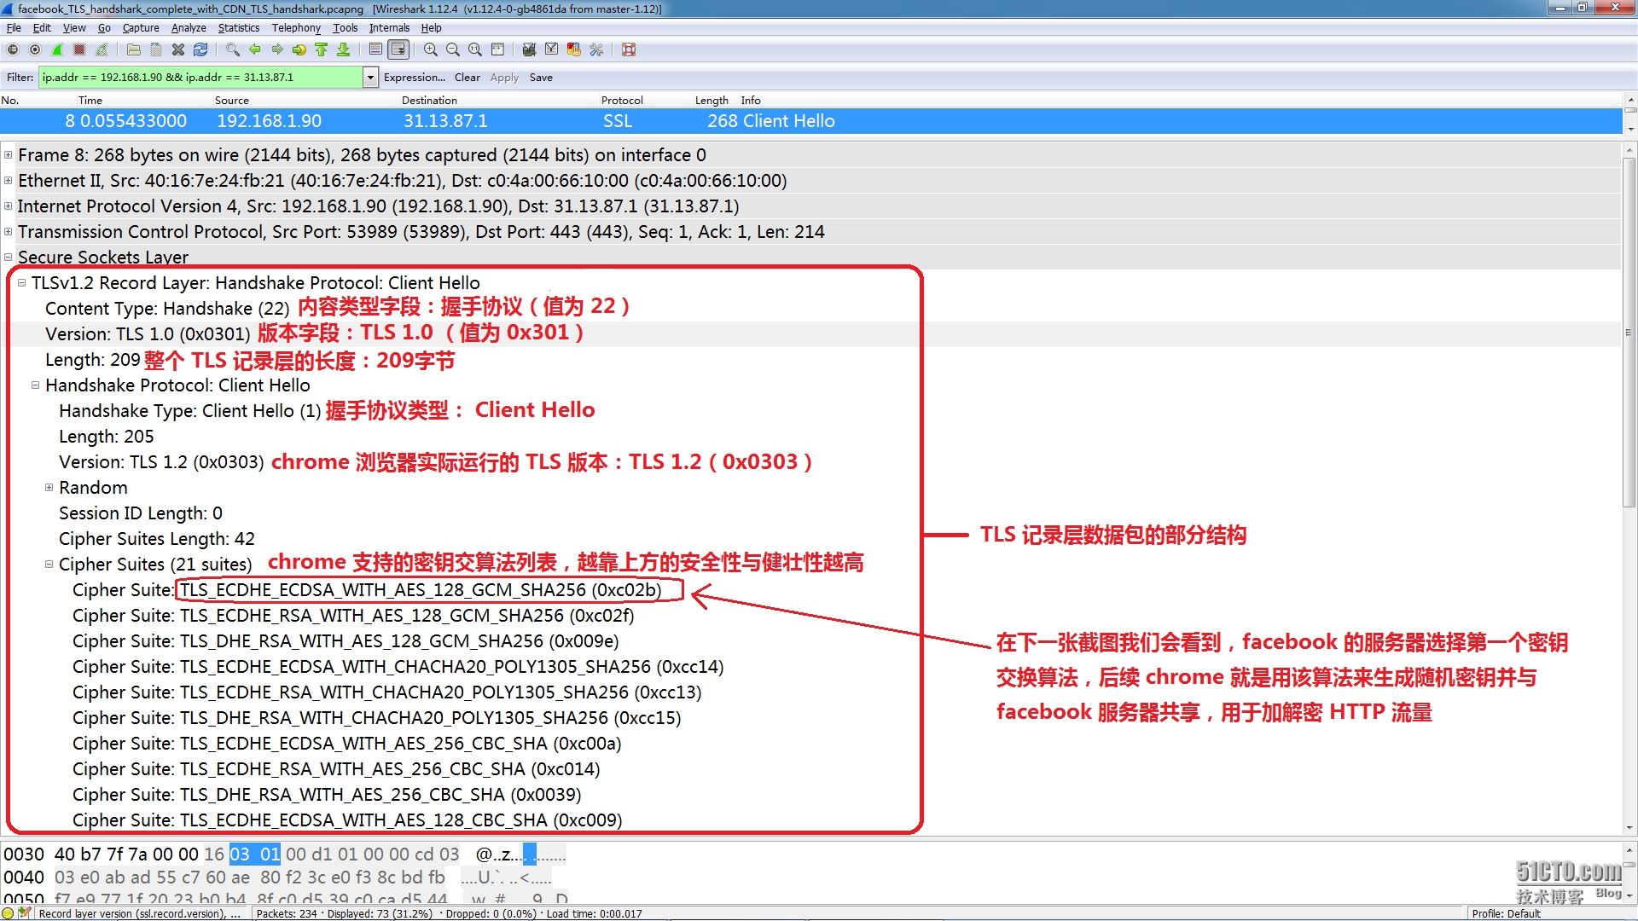The width and height of the screenshot is (1638, 921).
Task: Collapse the Cipher Suites (21 suites) node
Action: (49, 565)
